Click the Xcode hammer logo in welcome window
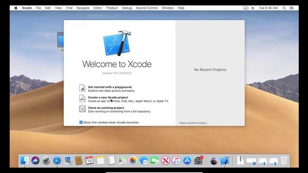This screenshot has height=173, width=308. tap(117, 43)
